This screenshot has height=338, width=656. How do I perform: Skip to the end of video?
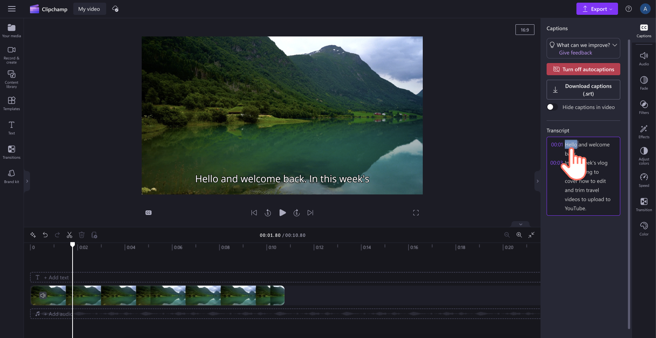[x=310, y=213]
